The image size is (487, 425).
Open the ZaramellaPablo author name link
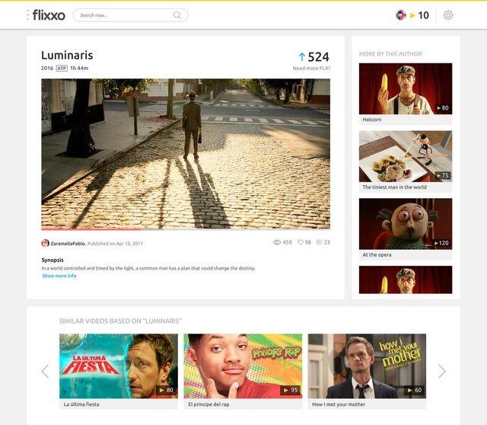coord(68,244)
